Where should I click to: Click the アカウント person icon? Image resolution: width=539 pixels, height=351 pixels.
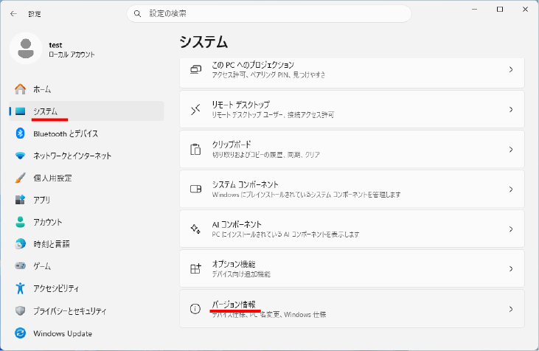[x=21, y=222]
